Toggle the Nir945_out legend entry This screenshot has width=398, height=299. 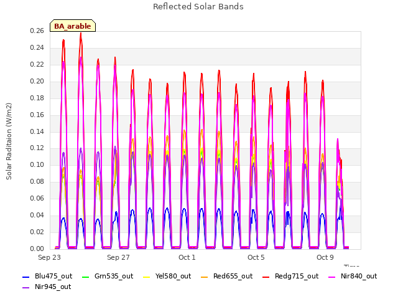coord(47,287)
